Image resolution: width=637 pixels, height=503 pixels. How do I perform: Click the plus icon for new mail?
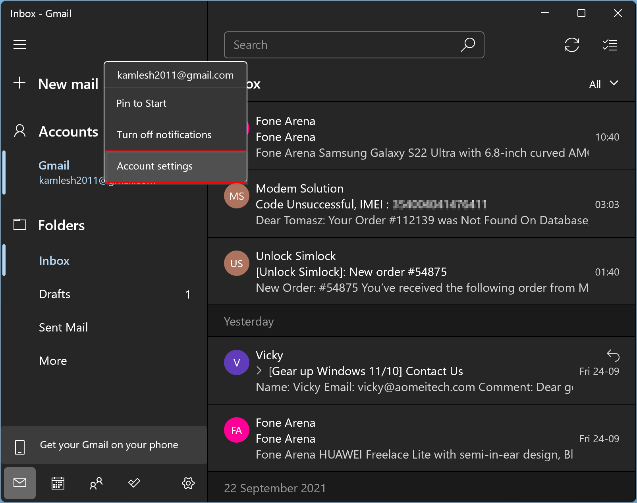point(19,83)
